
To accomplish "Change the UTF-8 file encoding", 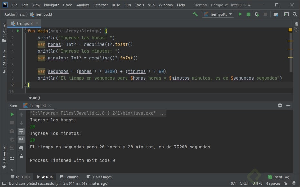I will pos(257,183).
